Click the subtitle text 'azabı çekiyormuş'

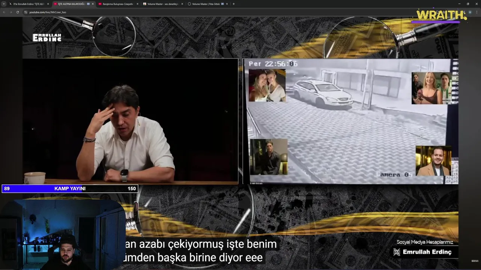coord(182,244)
